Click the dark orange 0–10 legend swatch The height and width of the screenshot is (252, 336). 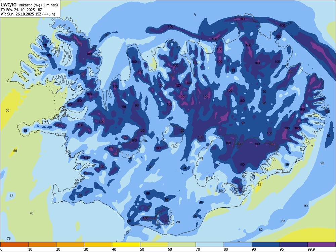14,245
